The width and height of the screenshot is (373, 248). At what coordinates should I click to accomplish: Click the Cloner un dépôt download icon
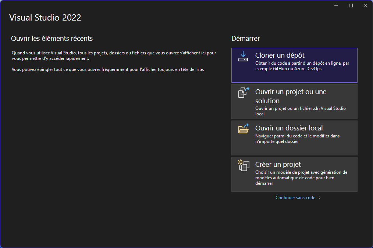click(x=243, y=56)
